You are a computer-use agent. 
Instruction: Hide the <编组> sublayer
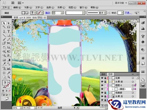pyautogui.click(x=102, y=89)
